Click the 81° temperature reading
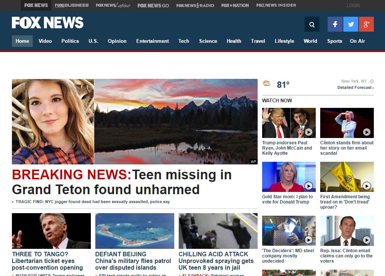The image size is (385, 276). pos(283,85)
